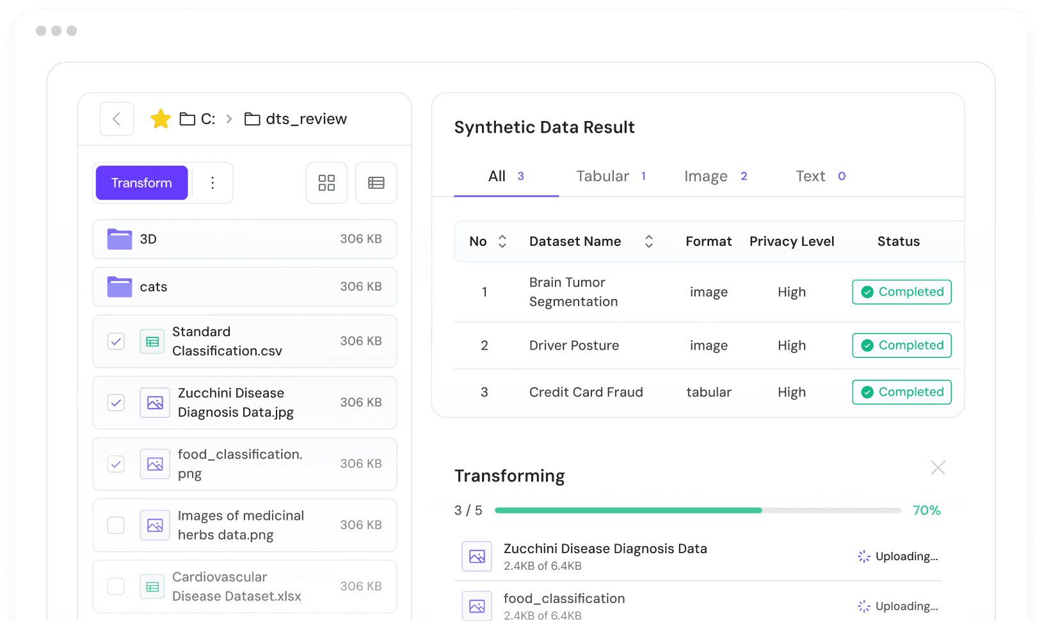Viewport: 1042px width, 621px height.
Task: Click the back navigation arrow
Action: point(116,119)
